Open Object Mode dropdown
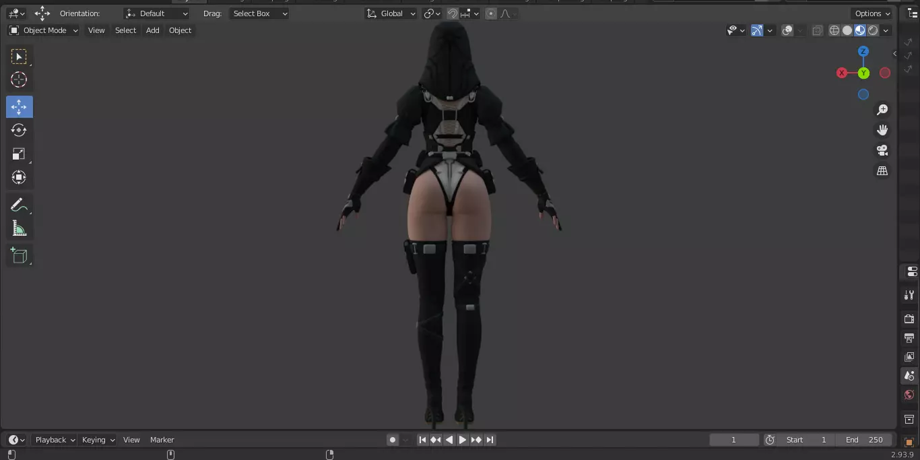Image resolution: width=920 pixels, height=460 pixels. pos(44,30)
